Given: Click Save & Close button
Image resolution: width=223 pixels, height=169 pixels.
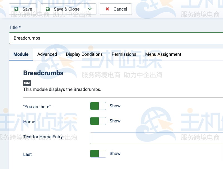Looking at the screenshot, I should [x=62, y=9].
